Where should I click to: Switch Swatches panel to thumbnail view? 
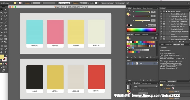click(x=156, y=38)
